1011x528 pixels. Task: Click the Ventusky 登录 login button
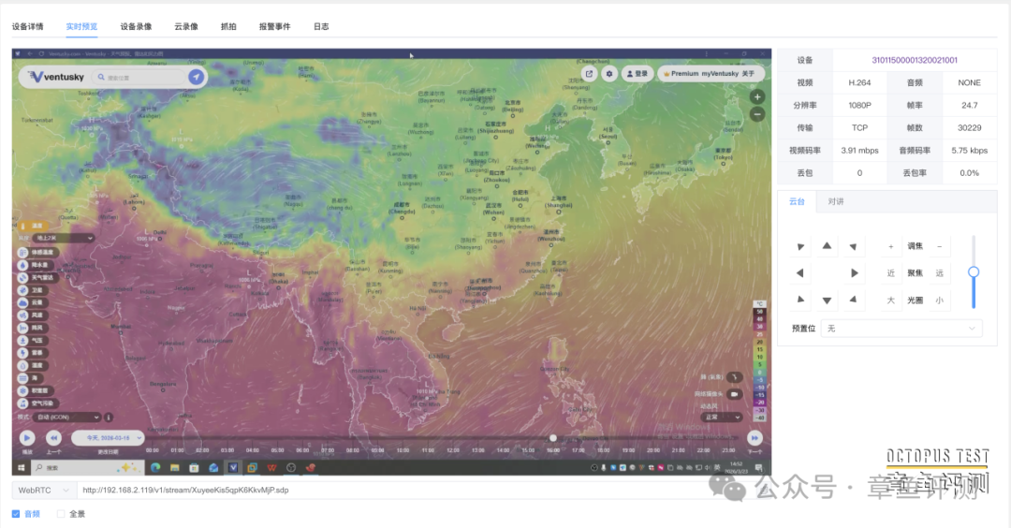pos(637,74)
